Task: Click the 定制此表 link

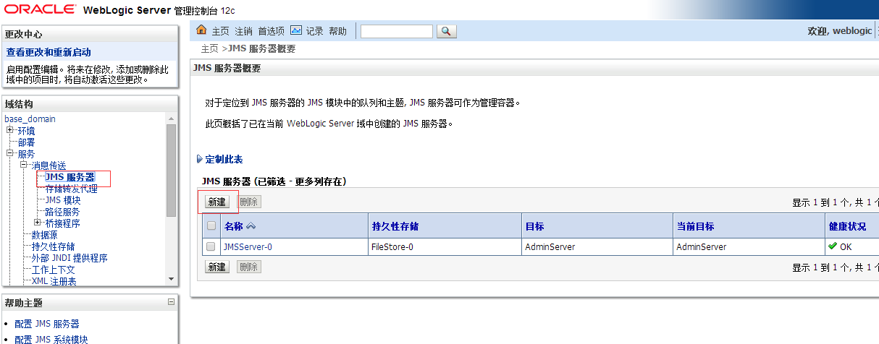Action: pyautogui.click(x=224, y=159)
